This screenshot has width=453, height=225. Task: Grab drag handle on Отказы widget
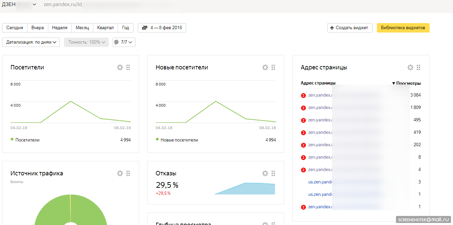tap(273, 173)
